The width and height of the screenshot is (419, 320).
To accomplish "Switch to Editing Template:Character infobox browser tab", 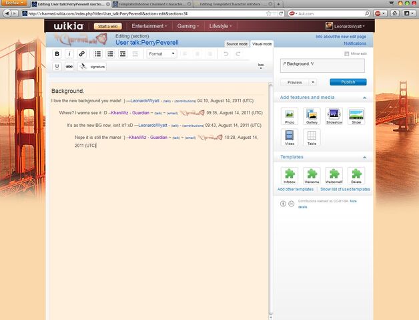I will [233, 4].
